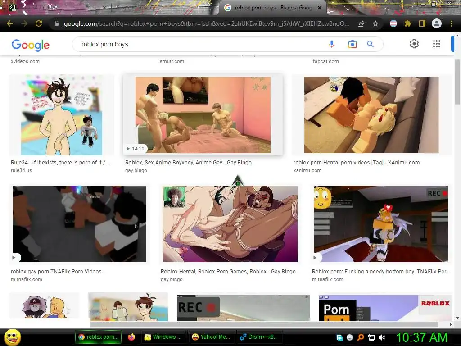Open the Windows taskbar item
This screenshot has width=461, height=346.
(163, 337)
